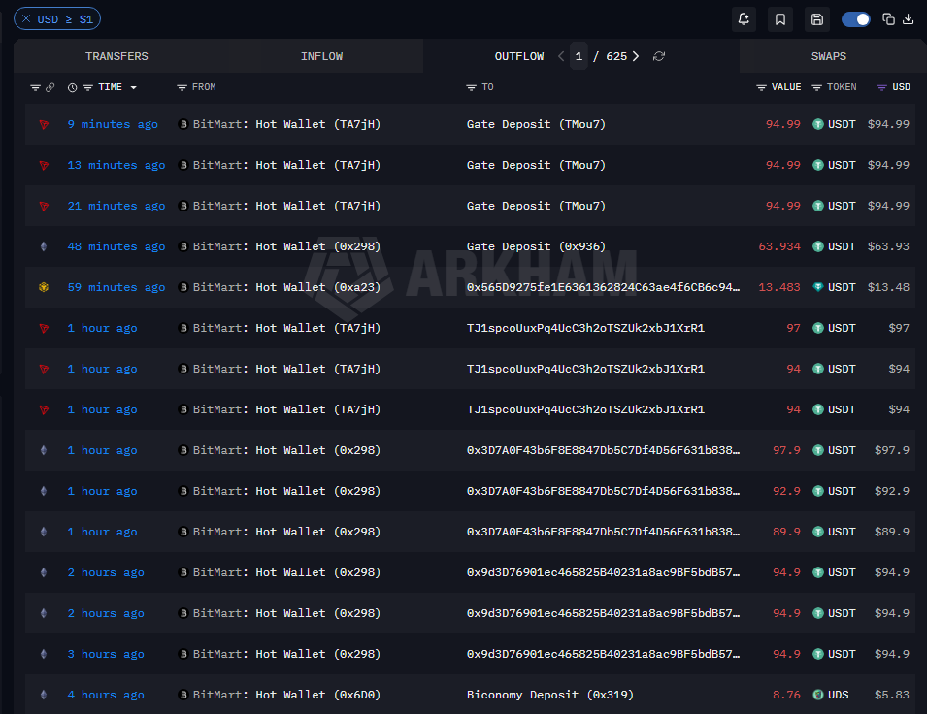Click BitMart logo icon in 9 minutes row

point(183,124)
